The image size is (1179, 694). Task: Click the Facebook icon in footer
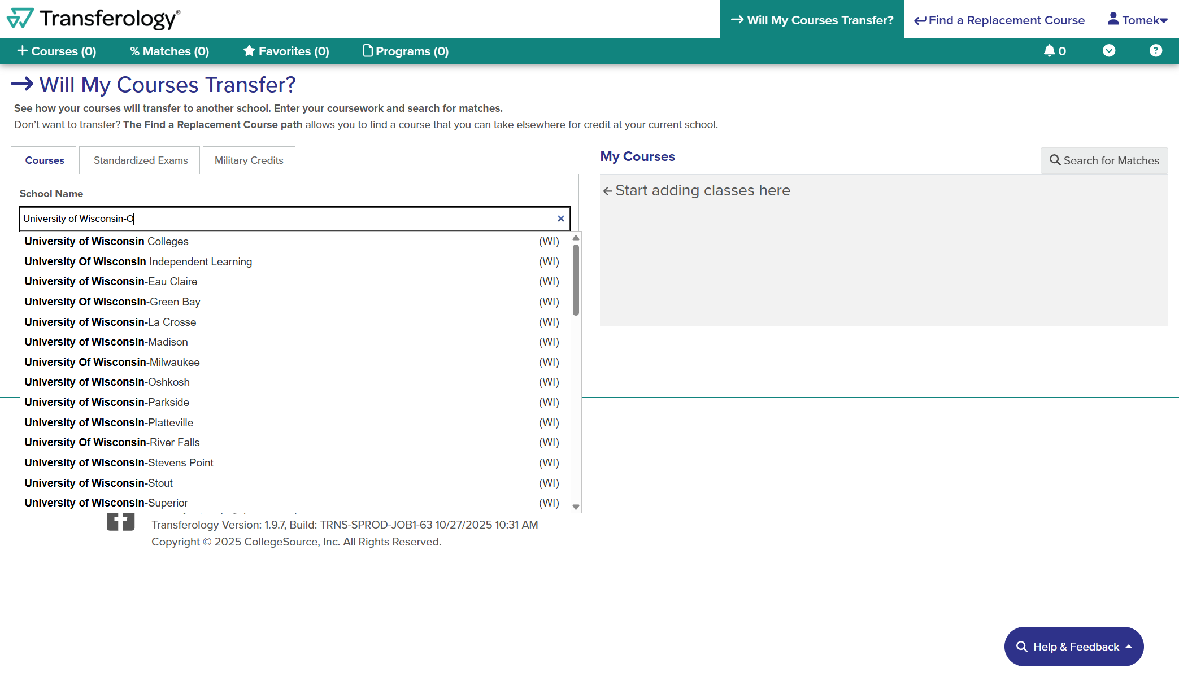click(120, 521)
